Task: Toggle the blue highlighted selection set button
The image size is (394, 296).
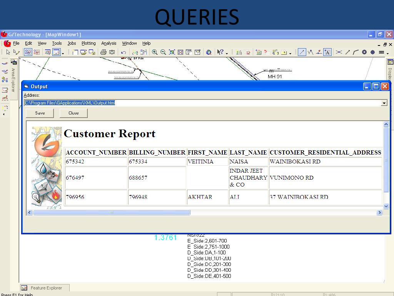Action: [28, 52]
